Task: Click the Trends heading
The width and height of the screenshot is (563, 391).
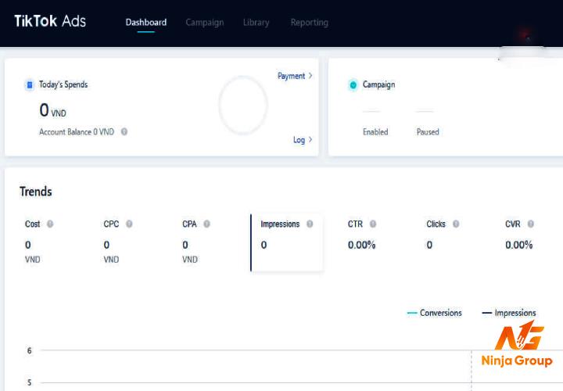Action: tap(35, 192)
